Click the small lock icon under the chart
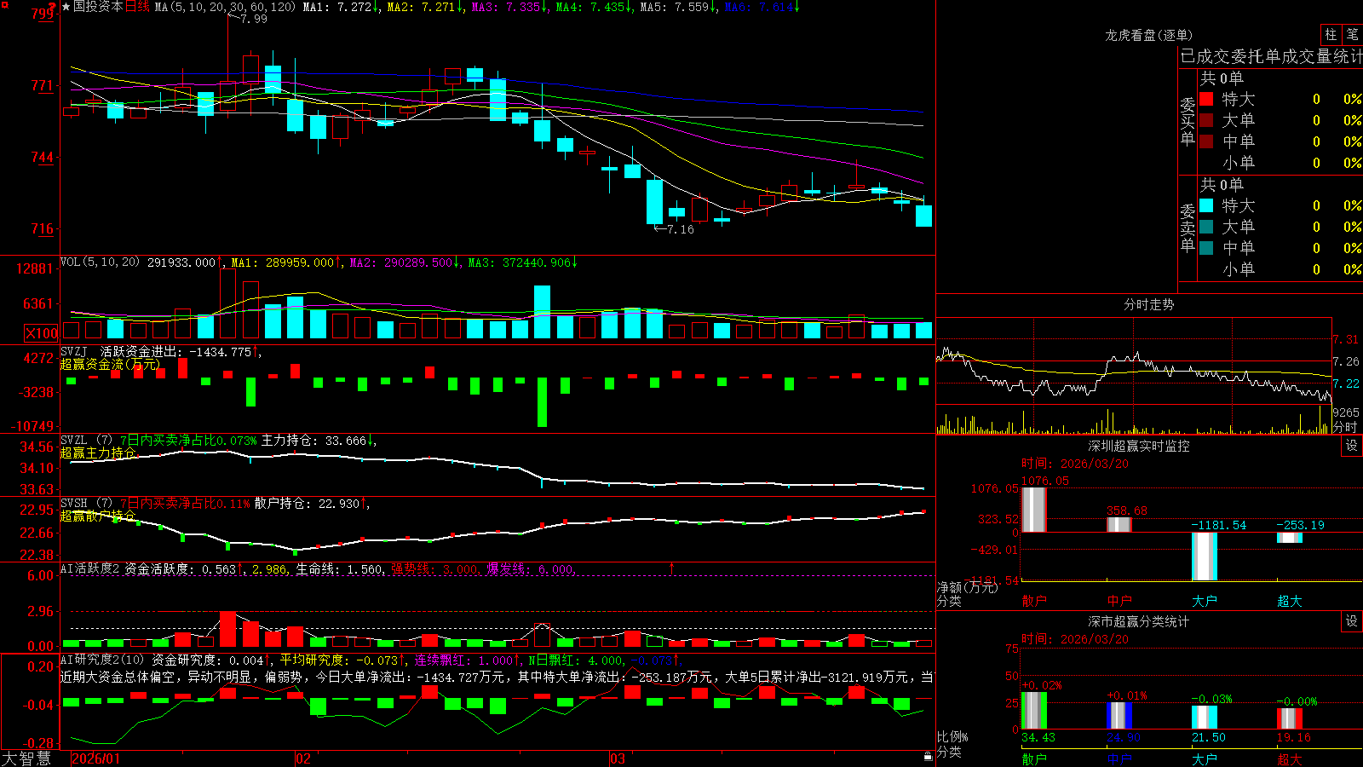This screenshot has height=767, width=1363. (928, 756)
